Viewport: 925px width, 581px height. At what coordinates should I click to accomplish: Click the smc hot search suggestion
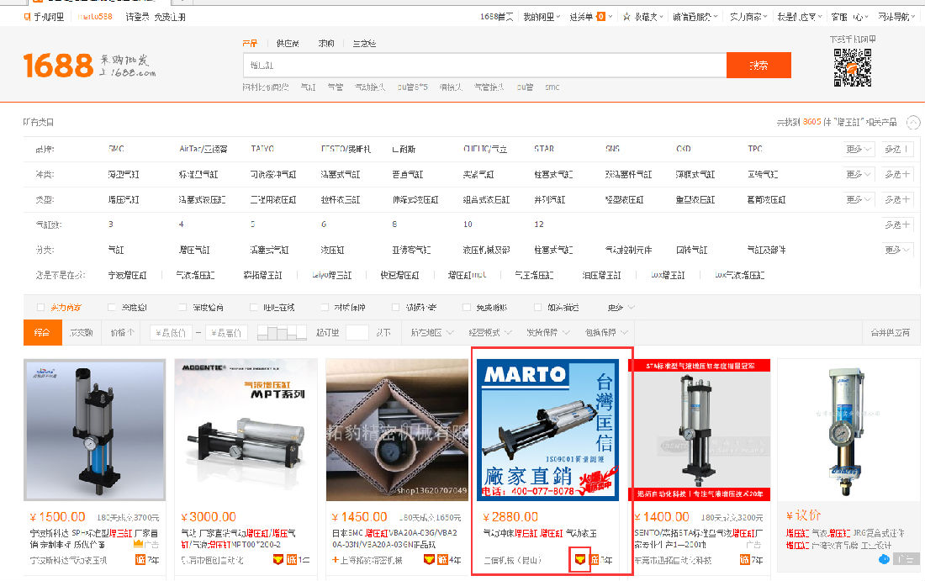(x=552, y=87)
